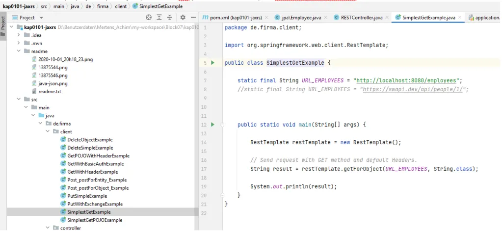The height and width of the screenshot is (231, 502).
Task: Select SimplestGetExample in the project tree
Action: point(89,212)
